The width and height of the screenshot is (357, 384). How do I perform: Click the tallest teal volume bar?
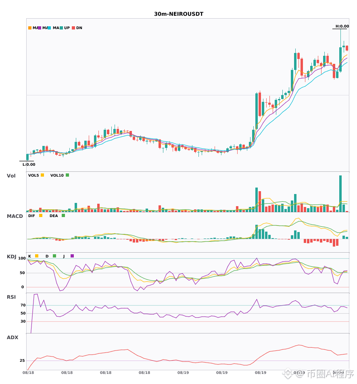[x=340, y=194]
